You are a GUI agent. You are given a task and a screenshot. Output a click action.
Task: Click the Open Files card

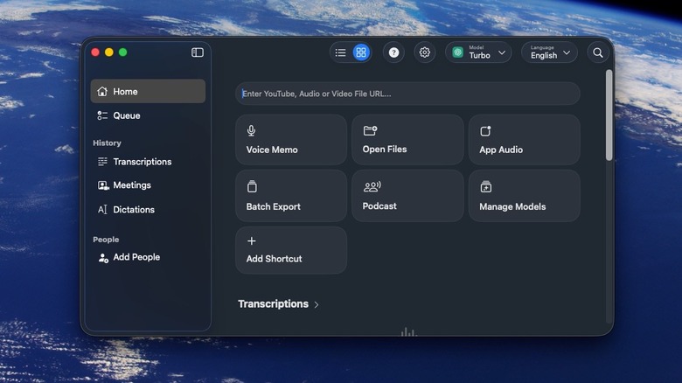[x=407, y=140]
